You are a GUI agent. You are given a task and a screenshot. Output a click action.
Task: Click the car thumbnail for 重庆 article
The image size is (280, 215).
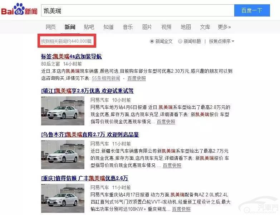[x=63, y=199]
